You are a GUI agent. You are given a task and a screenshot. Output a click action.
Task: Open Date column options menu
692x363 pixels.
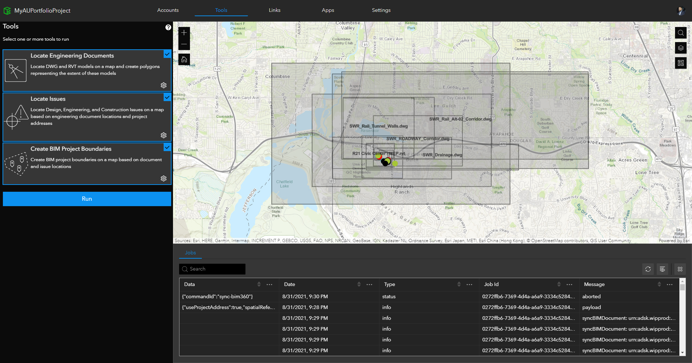click(x=369, y=285)
